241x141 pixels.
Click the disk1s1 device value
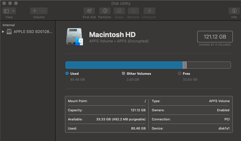224,128
